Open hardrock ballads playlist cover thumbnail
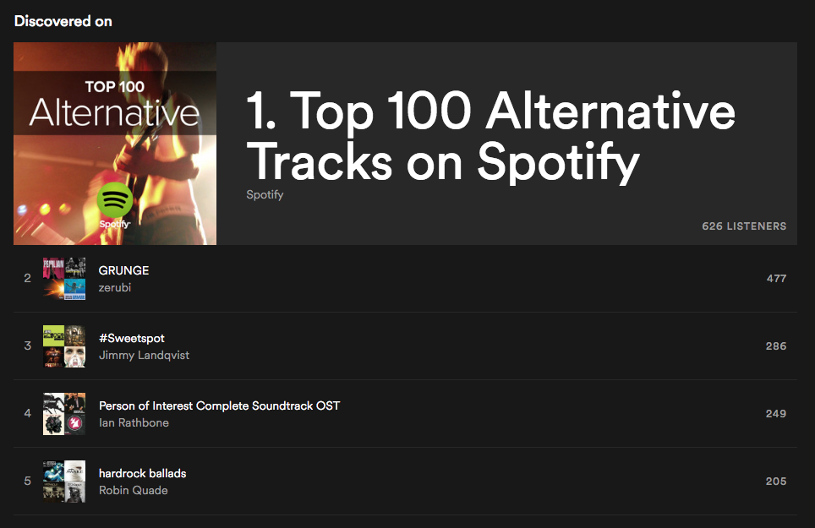 point(64,481)
